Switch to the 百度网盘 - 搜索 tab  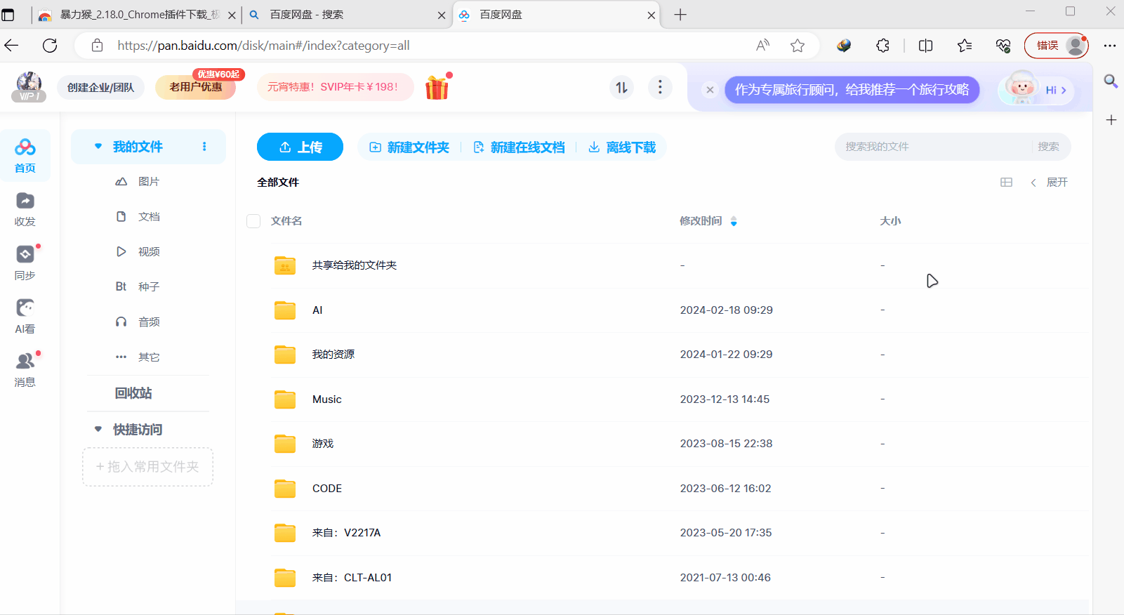point(348,15)
